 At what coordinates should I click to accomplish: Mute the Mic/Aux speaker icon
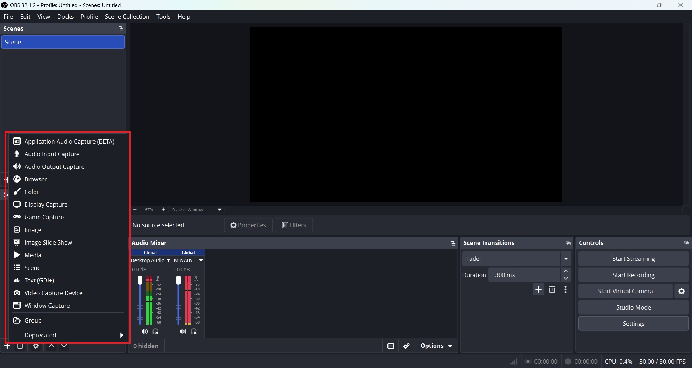[183, 332]
